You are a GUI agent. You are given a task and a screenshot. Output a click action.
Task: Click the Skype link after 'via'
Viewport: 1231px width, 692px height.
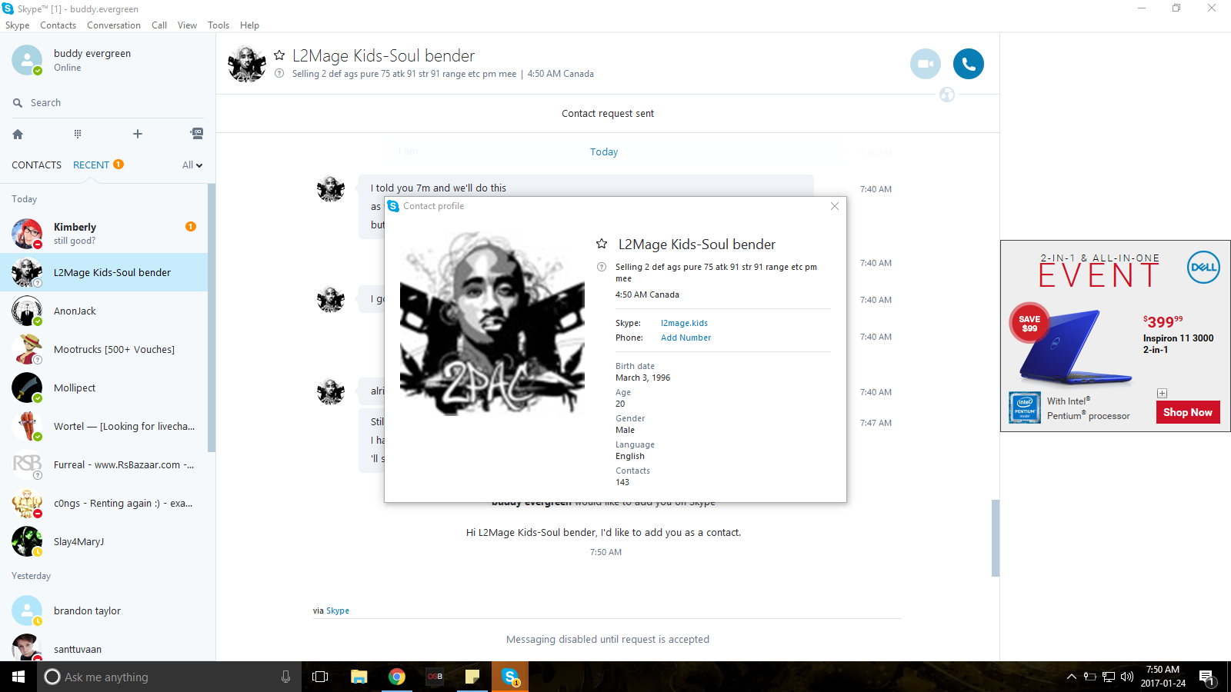tap(338, 610)
